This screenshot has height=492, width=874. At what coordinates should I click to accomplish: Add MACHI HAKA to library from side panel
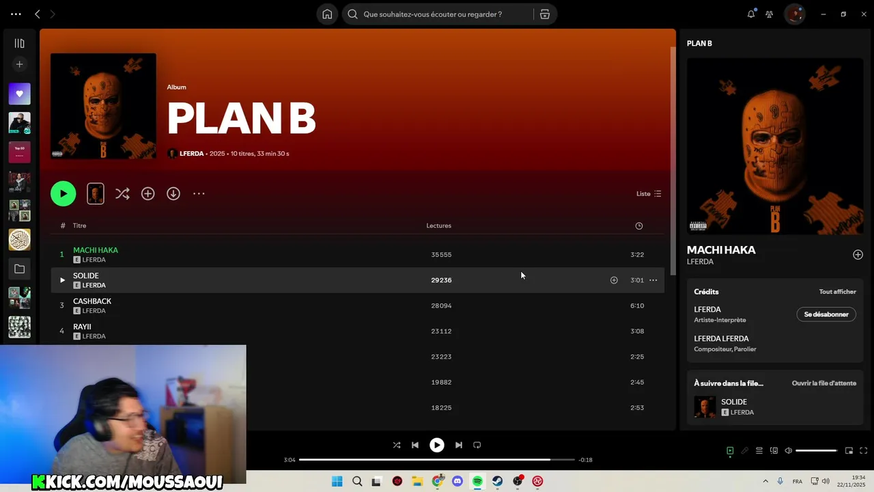(x=858, y=255)
